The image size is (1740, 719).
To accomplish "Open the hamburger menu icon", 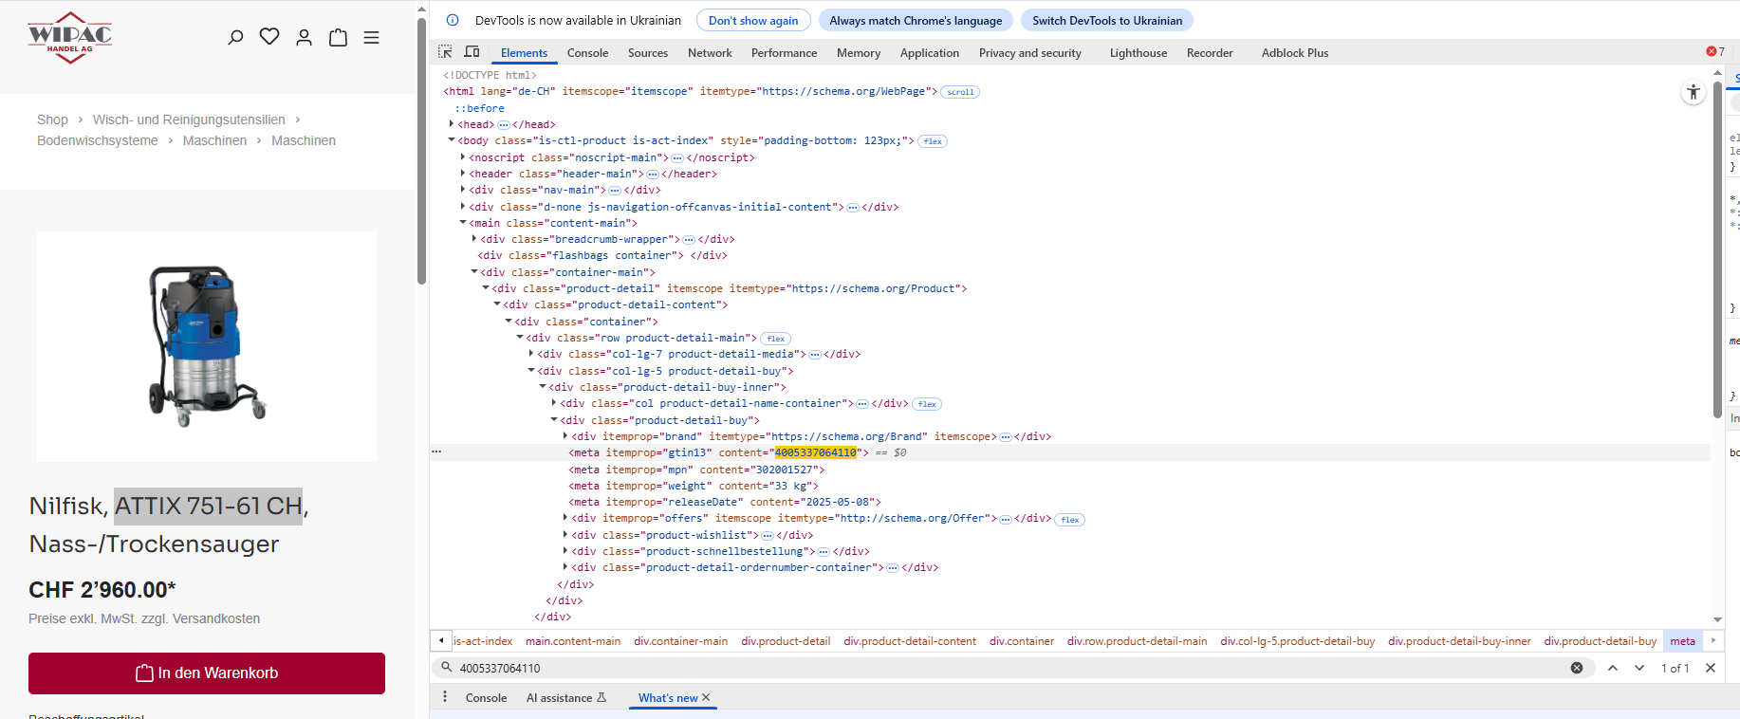I will click(372, 37).
